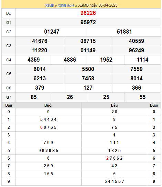162x187 pixels.
Task: Click the head digits '2 0'
Action: [x=114, y=112]
